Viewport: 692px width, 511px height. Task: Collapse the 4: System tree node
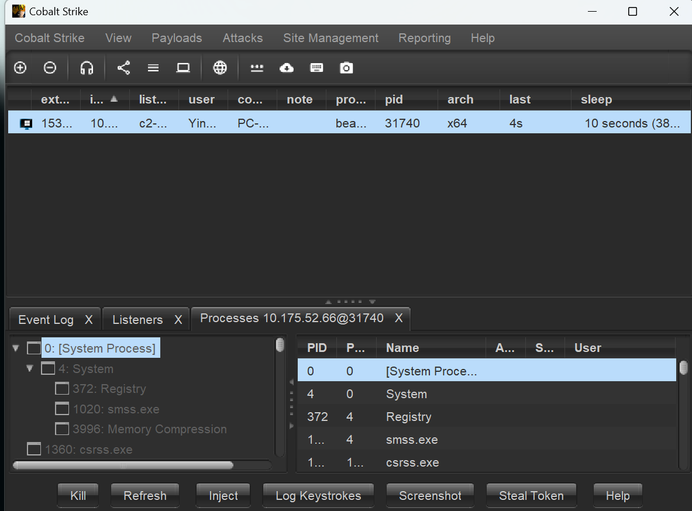pos(30,368)
